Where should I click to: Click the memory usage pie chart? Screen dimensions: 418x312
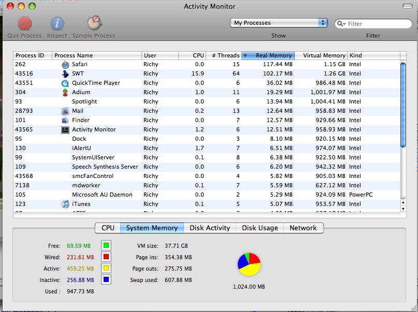pos(249,264)
